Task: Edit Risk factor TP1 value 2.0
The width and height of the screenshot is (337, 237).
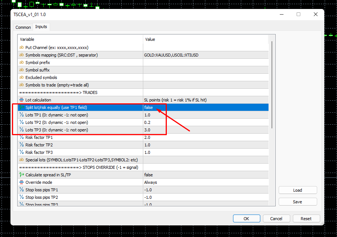Action: [206, 137]
